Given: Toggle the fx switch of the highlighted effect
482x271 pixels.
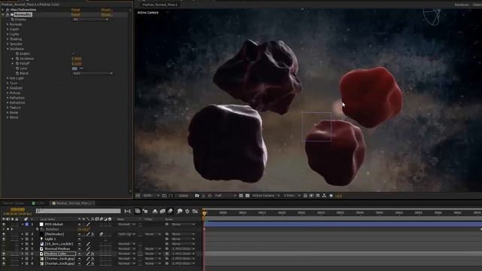Looking at the screenshot, I should [x=8, y=14].
